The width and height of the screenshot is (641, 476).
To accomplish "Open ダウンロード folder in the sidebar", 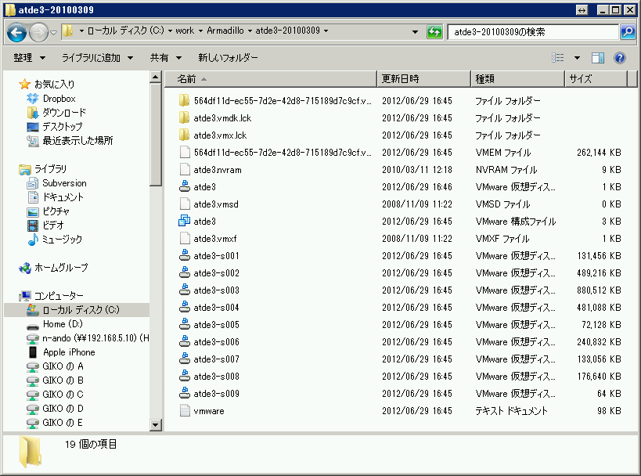I will [56, 113].
